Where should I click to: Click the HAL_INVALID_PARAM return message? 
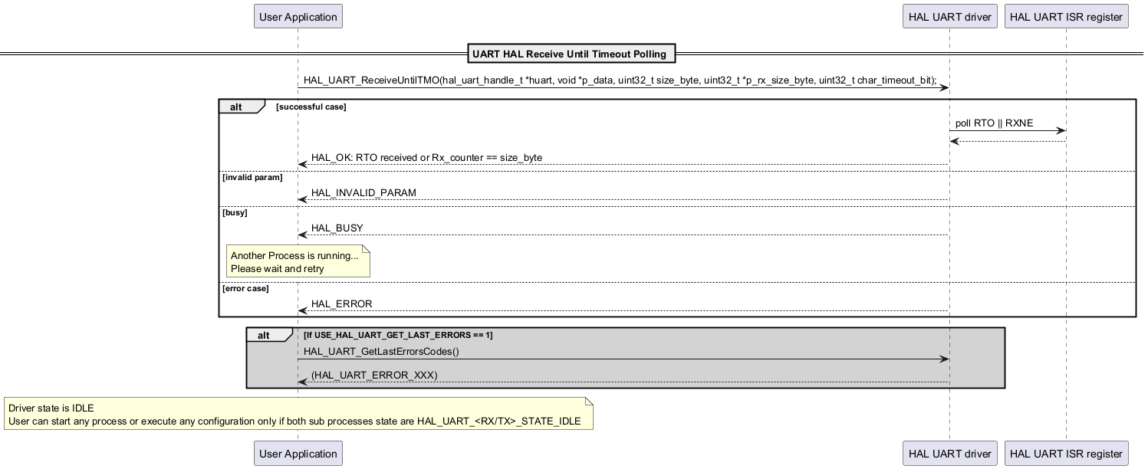click(x=363, y=192)
